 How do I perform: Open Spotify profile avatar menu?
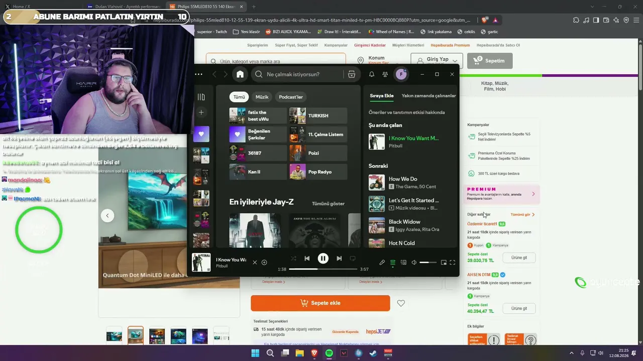coord(401,74)
